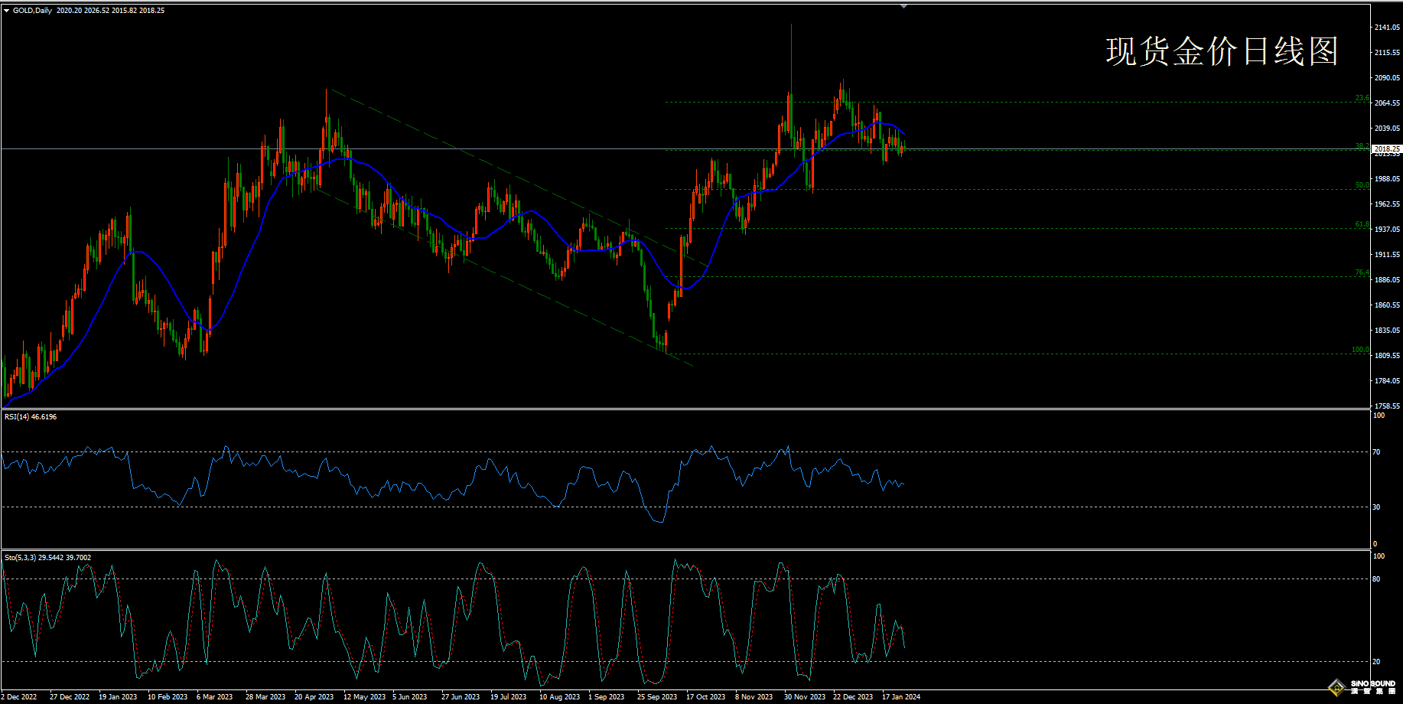
Task: Click the 100.0 Fibonacci level label
Action: coord(1360,350)
